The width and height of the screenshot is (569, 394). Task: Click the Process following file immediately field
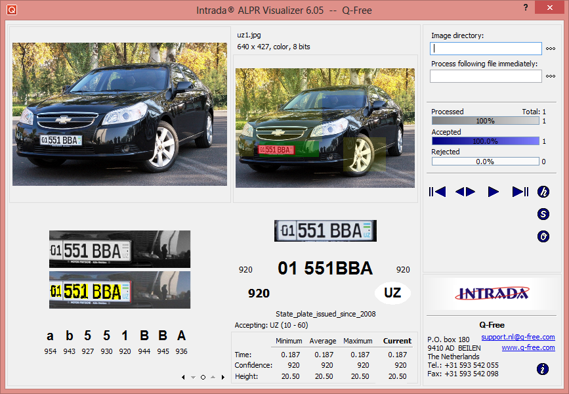(486, 76)
